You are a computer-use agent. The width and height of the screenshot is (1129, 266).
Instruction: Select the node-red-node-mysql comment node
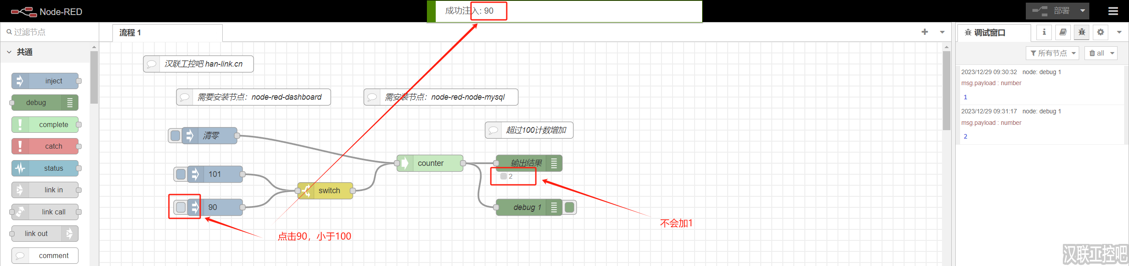pyautogui.click(x=441, y=97)
